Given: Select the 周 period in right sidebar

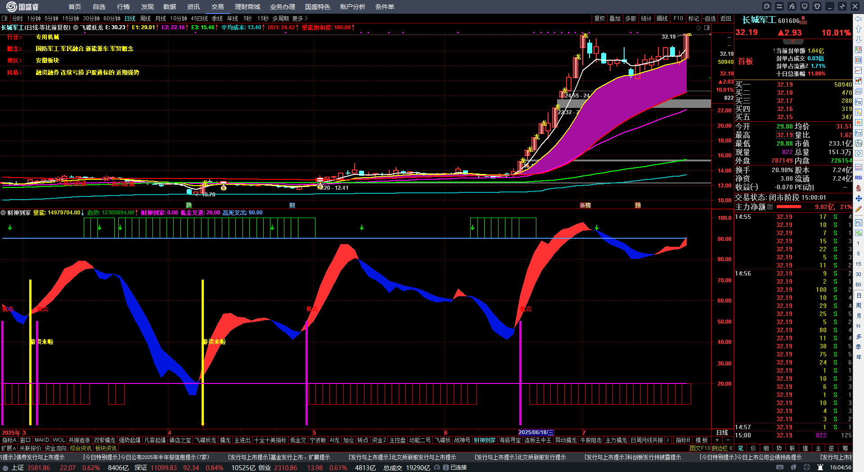Looking at the screenshot, I should tap(859, 306).
